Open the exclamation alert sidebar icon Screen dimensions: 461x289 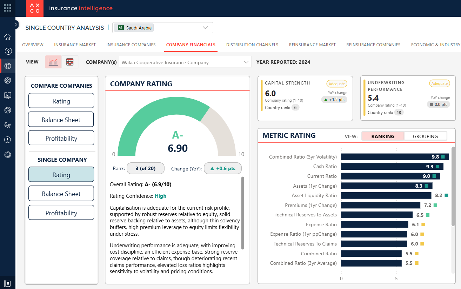pyautogui.click(x=7, y=140)
